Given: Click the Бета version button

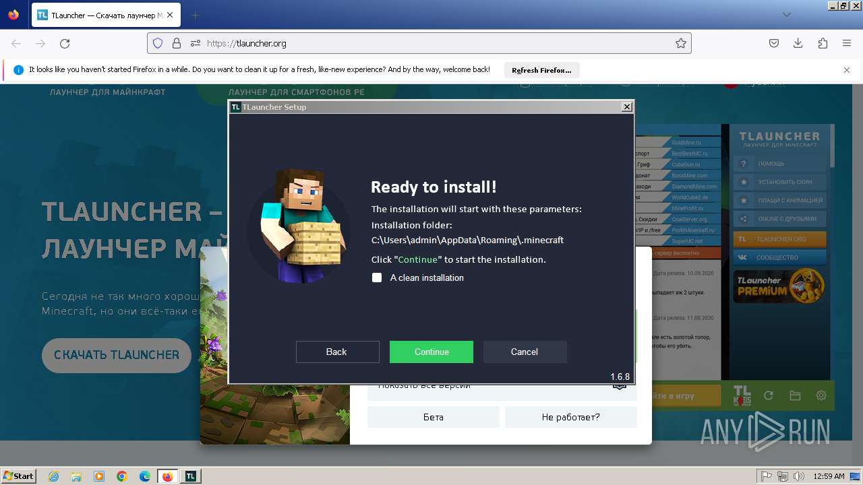Looking at the screenshot, I should (x=434, y=417).
